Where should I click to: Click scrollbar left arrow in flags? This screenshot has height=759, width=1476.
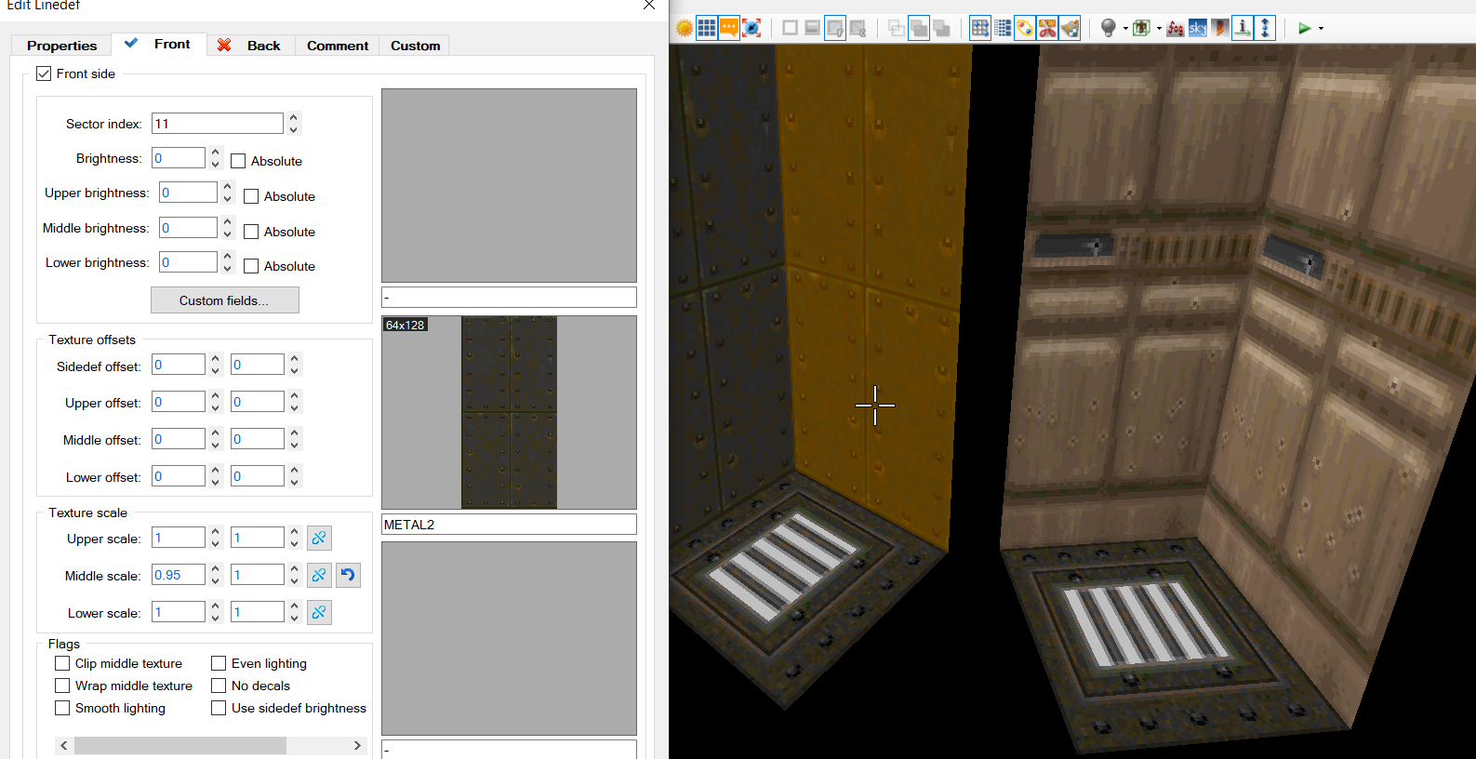(63, 745)
